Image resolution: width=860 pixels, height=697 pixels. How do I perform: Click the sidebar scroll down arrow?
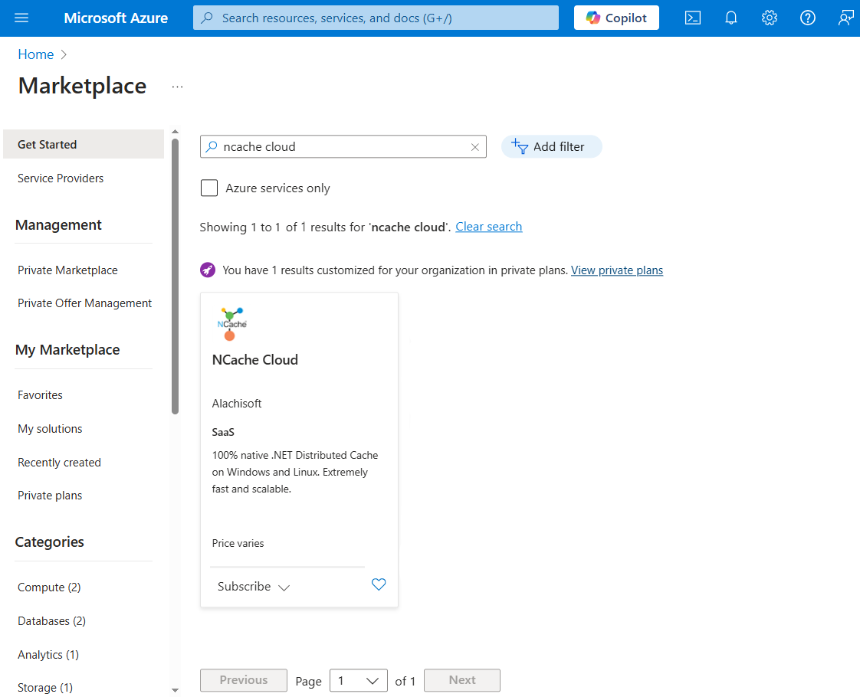[175, 690]
